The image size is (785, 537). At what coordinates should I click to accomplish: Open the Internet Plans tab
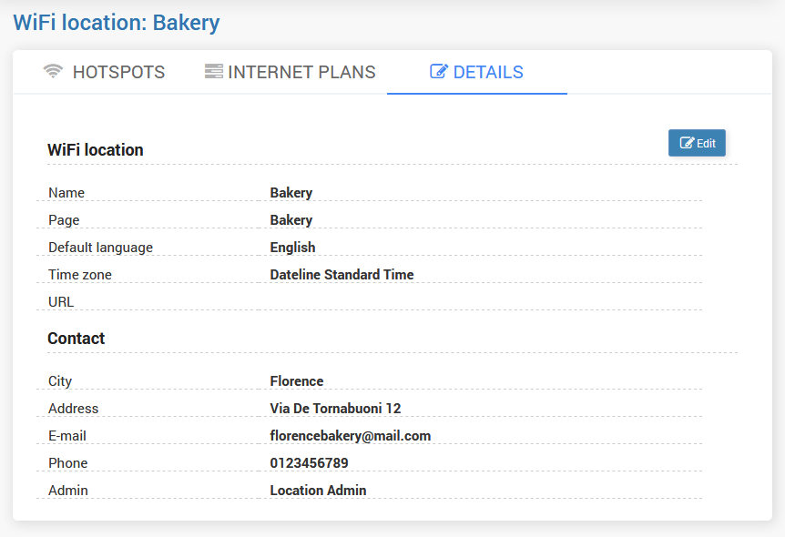[290, 72]
